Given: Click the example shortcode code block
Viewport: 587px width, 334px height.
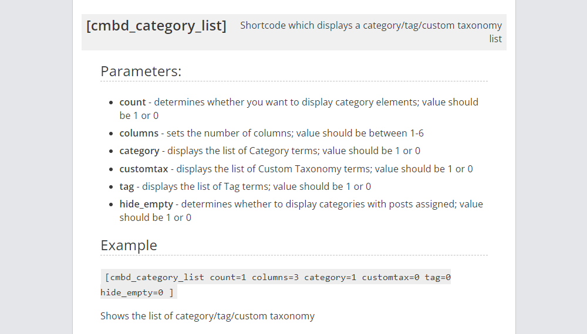Looking at the screenshot, I should (275, 285).
